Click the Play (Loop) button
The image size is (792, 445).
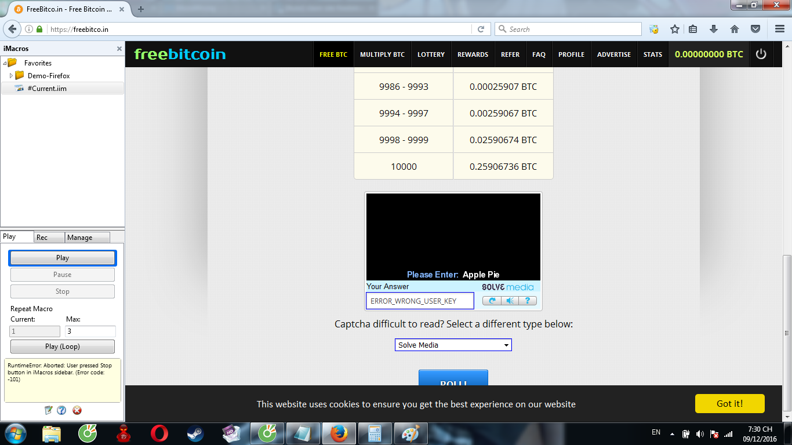coord(63,346)
